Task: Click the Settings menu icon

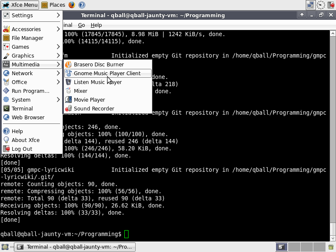Action: click(6, 15)
